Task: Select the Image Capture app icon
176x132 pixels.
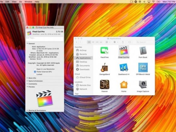Action: coord(143,85)
